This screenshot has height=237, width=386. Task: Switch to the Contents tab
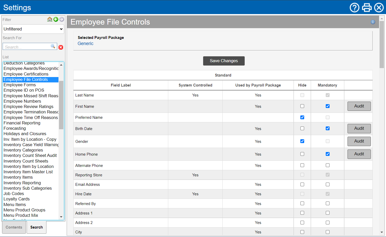pyautogui.click(x=14, y=227)
